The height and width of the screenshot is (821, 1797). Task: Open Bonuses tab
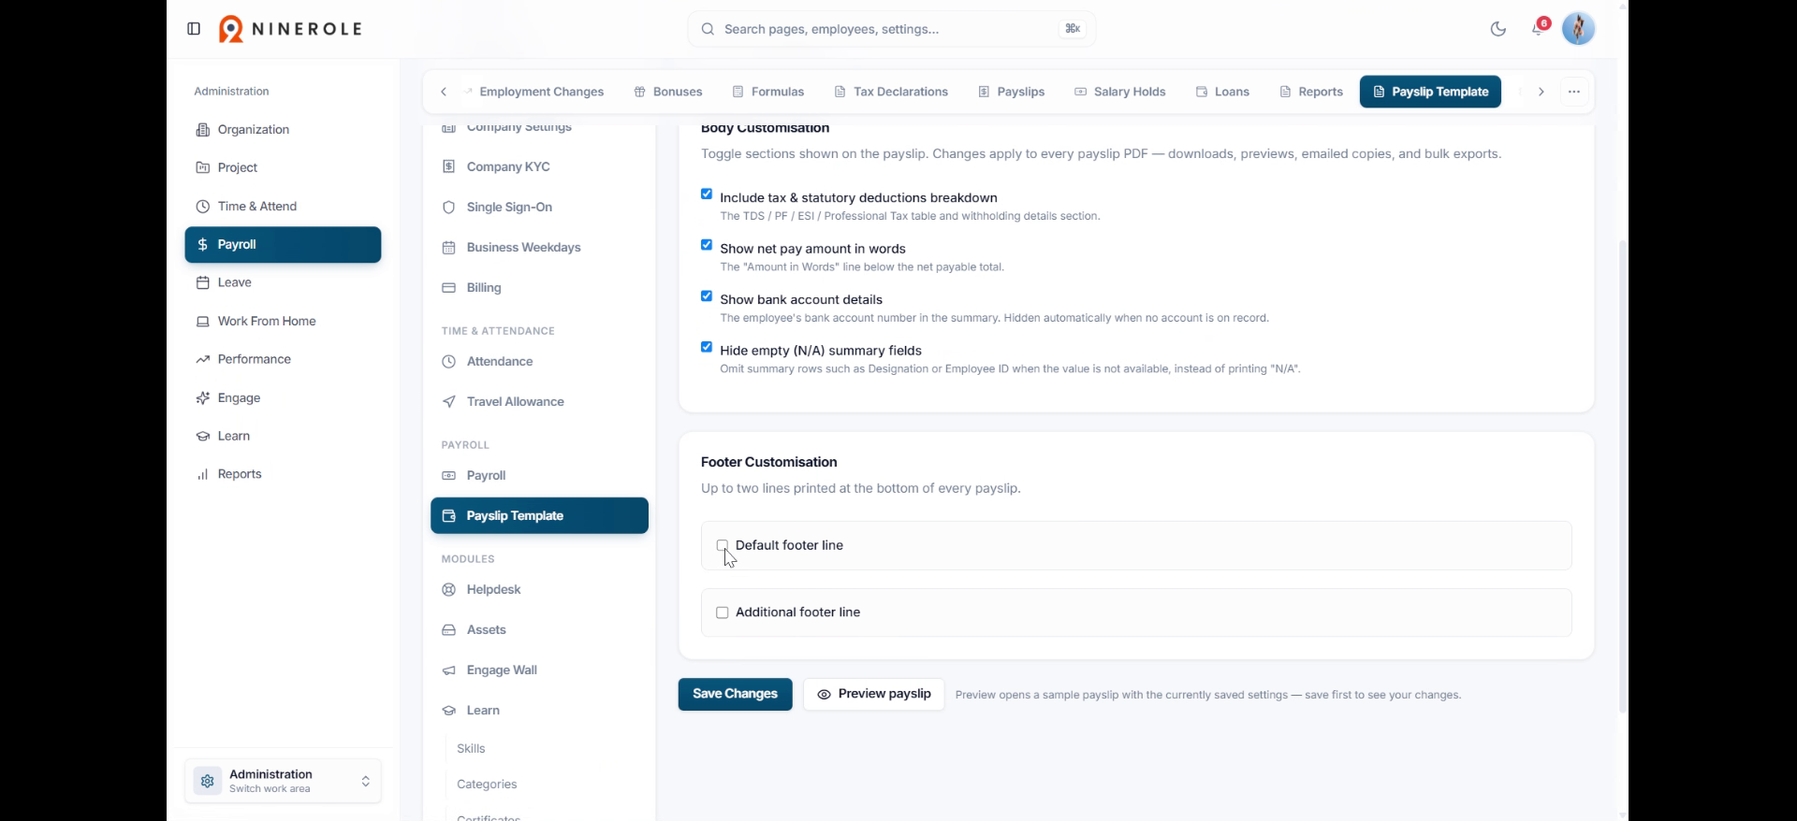[668, 92]
